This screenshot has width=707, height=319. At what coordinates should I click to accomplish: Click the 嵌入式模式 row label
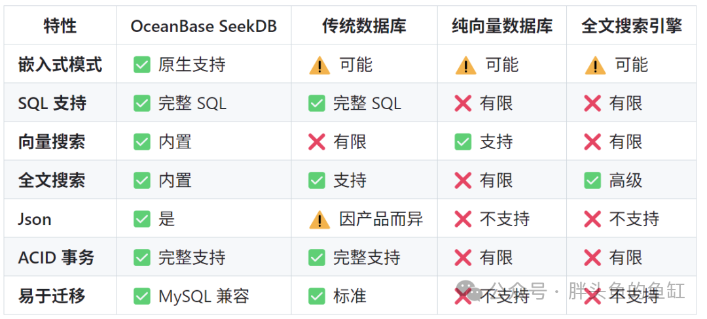coord(60,65)
